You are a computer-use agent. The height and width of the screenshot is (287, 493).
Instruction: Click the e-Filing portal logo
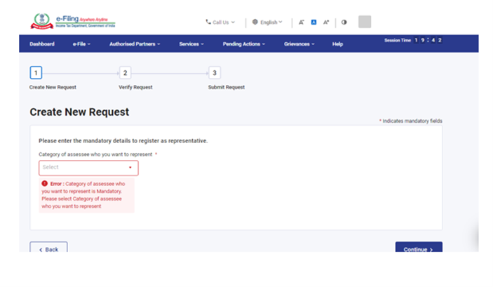point(72,22)
